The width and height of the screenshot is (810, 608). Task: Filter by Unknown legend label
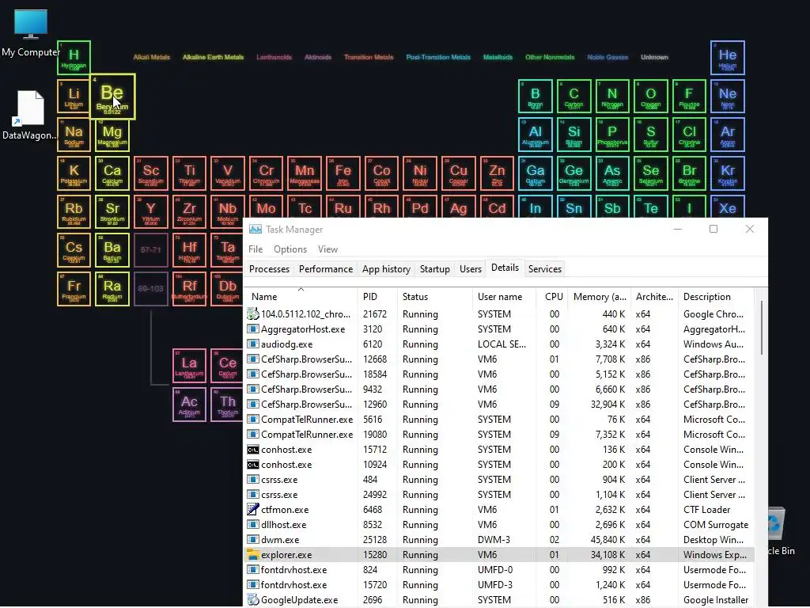tap(654, 57)
